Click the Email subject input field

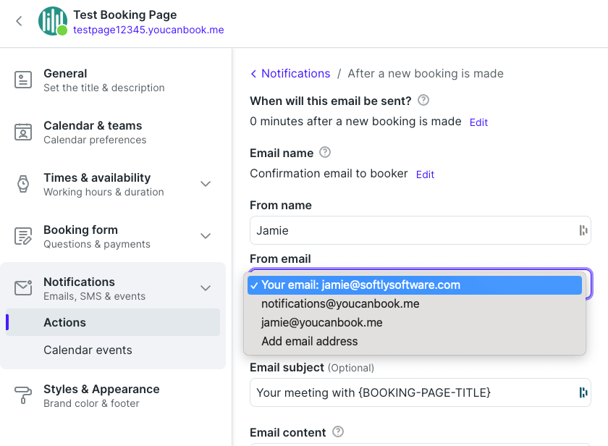click(421, 392)
